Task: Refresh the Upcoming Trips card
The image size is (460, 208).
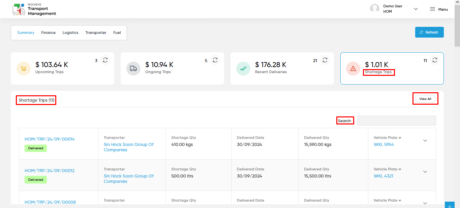Action: coord(105,60)
